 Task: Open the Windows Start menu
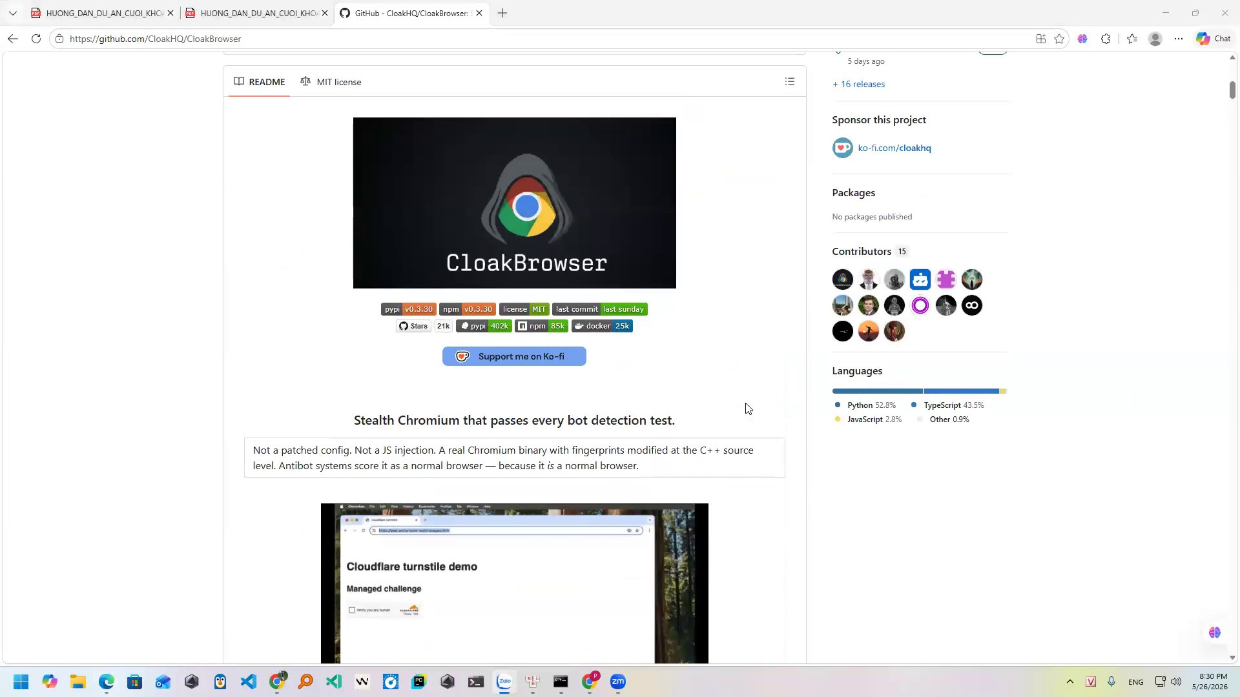tap(21, 682)
